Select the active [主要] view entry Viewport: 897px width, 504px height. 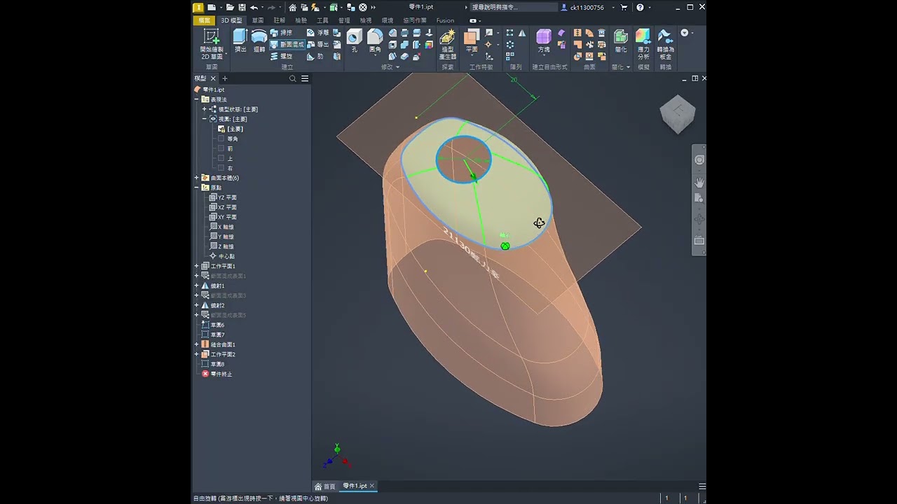[x=231, y=129]
